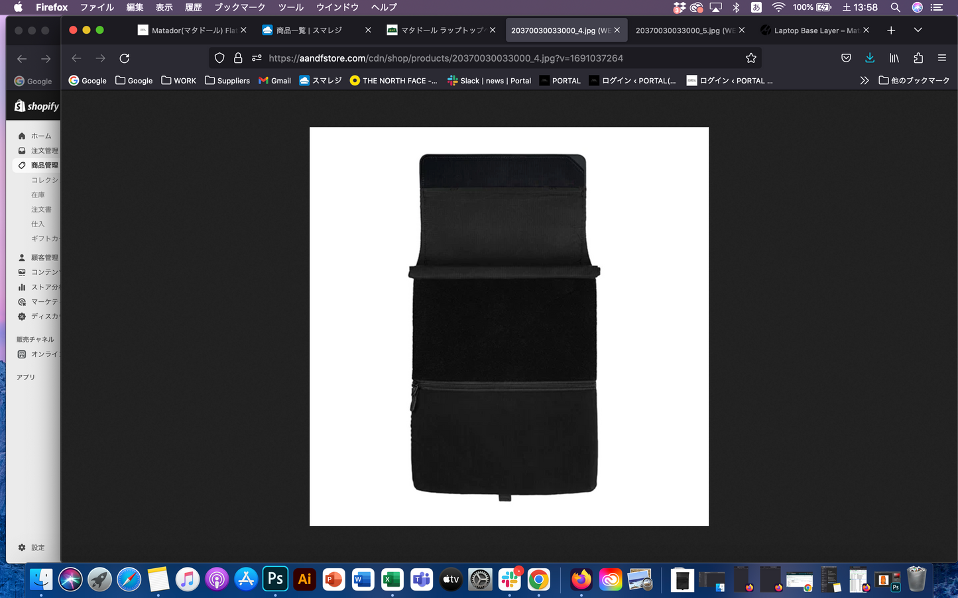The width and height of the screenshot is (958, 598).
Task: Open a new tab with plus button
Action: (x=891, y=30)
